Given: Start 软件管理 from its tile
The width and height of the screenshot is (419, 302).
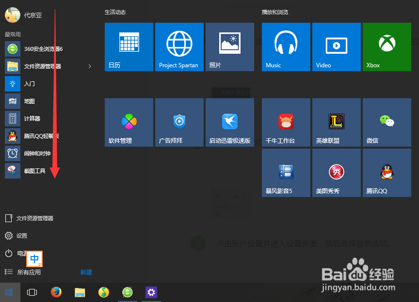Looking at the screenshot, I should pyautogui.click(x=129, y=122).
